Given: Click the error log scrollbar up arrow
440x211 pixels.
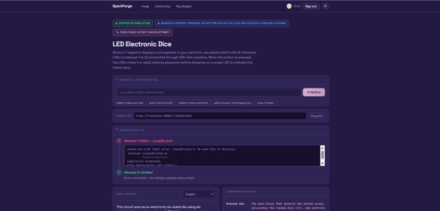Looking at the screenshot, I should click(x=323, y=148).
